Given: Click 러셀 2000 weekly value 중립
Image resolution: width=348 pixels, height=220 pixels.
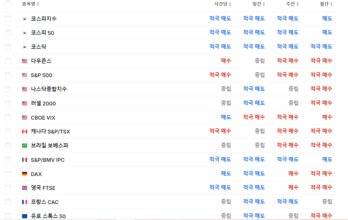Looking at the screenshot, I should [293, 103].
